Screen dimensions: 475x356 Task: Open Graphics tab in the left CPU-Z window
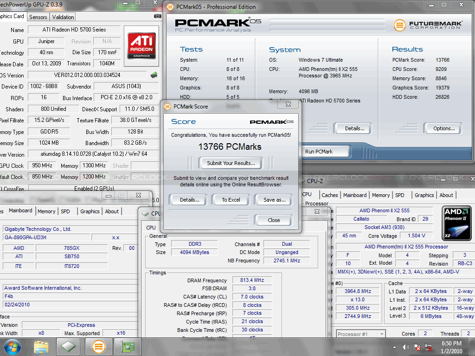(x=90, y=211)
